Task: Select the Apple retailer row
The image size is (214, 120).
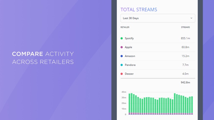Action: click(x=158, y=47)
